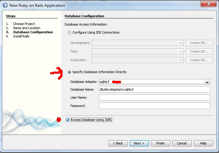Click the wizard cube icon in title bar
219x153 pixels.
(5, 5)
